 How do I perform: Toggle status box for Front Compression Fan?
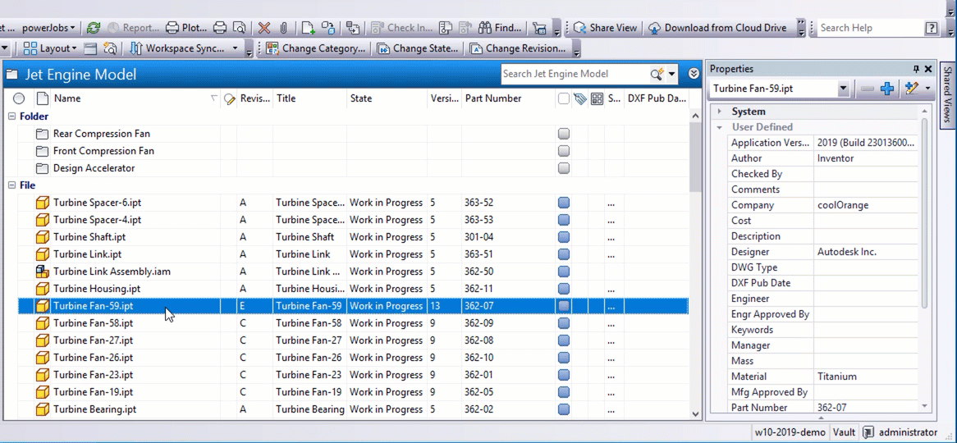(x=564, y=151)
